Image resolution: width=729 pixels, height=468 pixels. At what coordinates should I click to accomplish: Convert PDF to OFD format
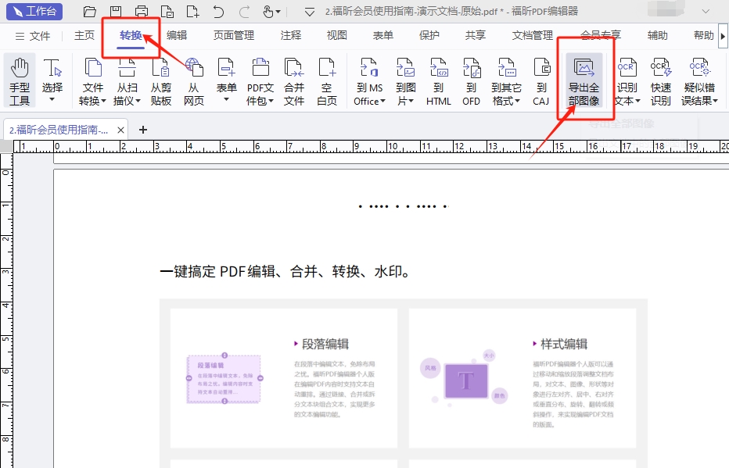(x=471, y=81)
